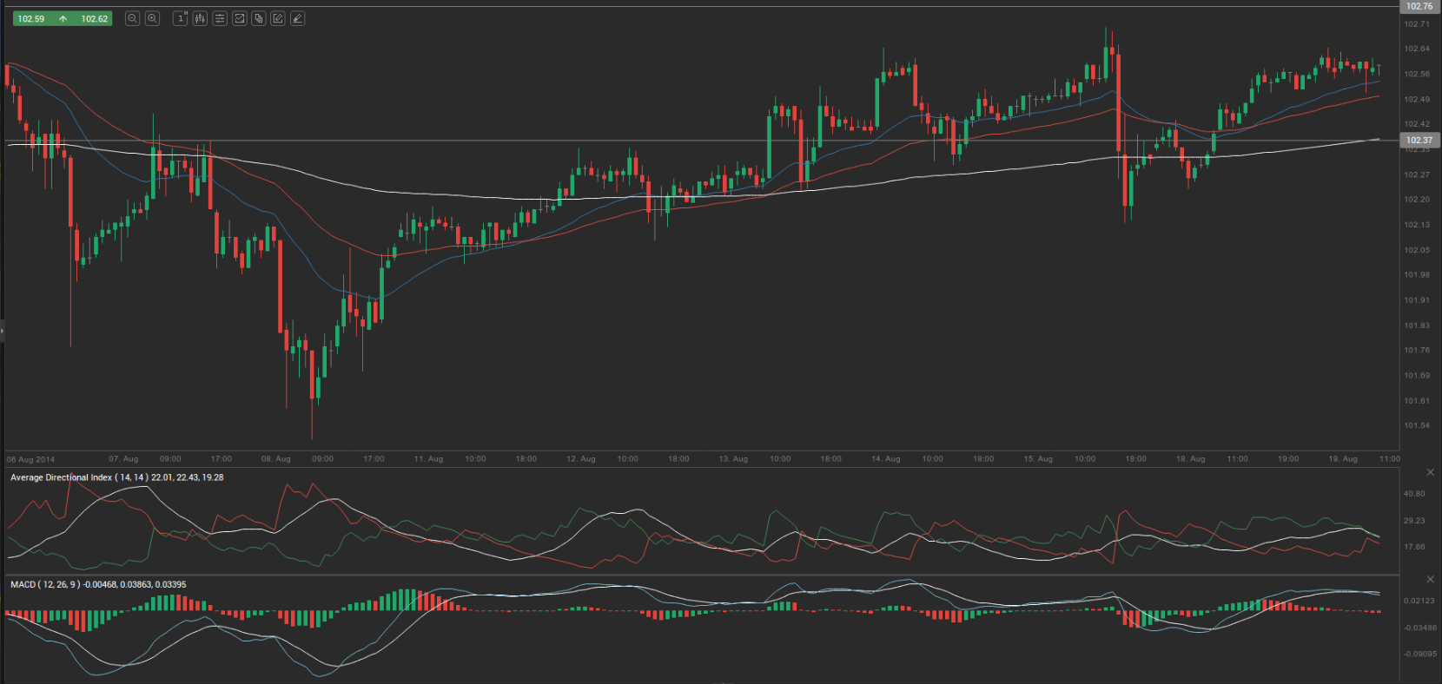Close the MACD indicator panel
The height and width of the screenshot is (684, 1442).
click(1430, 579)
